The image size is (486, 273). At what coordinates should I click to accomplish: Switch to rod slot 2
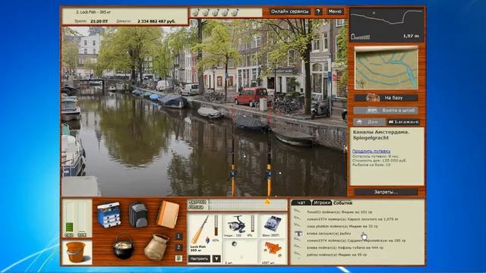coord(178,247)
